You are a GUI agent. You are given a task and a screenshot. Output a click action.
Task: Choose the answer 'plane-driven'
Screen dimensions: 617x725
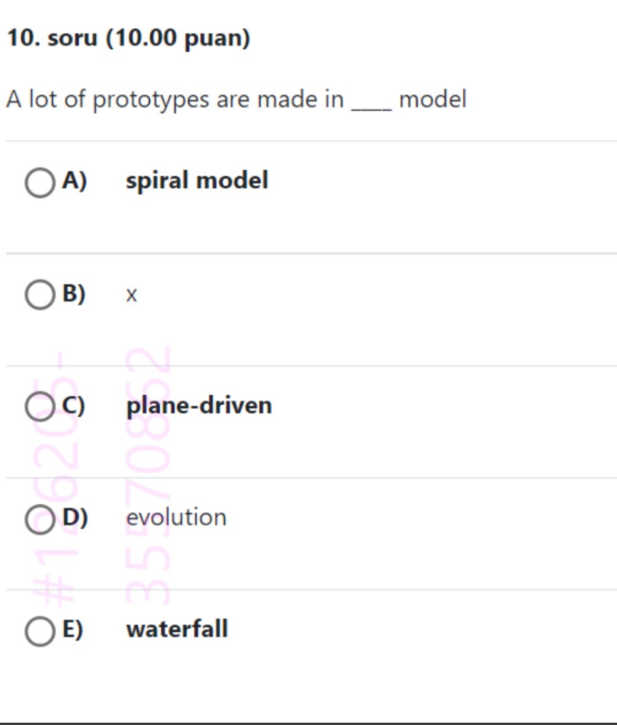[x=200, y=405]
